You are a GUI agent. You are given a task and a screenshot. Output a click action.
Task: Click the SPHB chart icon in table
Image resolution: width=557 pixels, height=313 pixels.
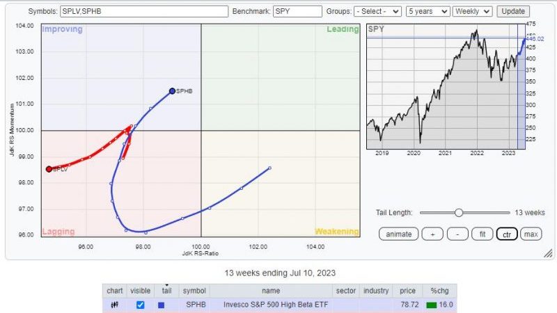115,305
